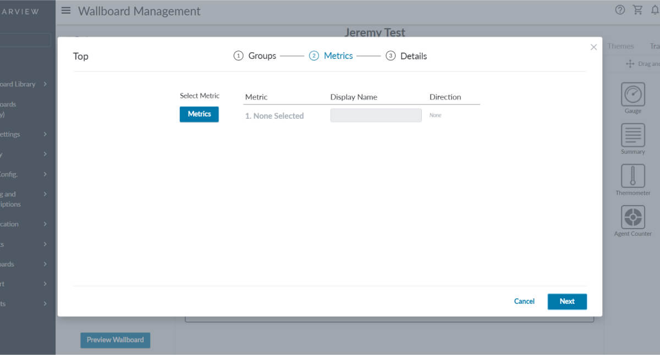Select the step 2 Metrics tab

331,56
